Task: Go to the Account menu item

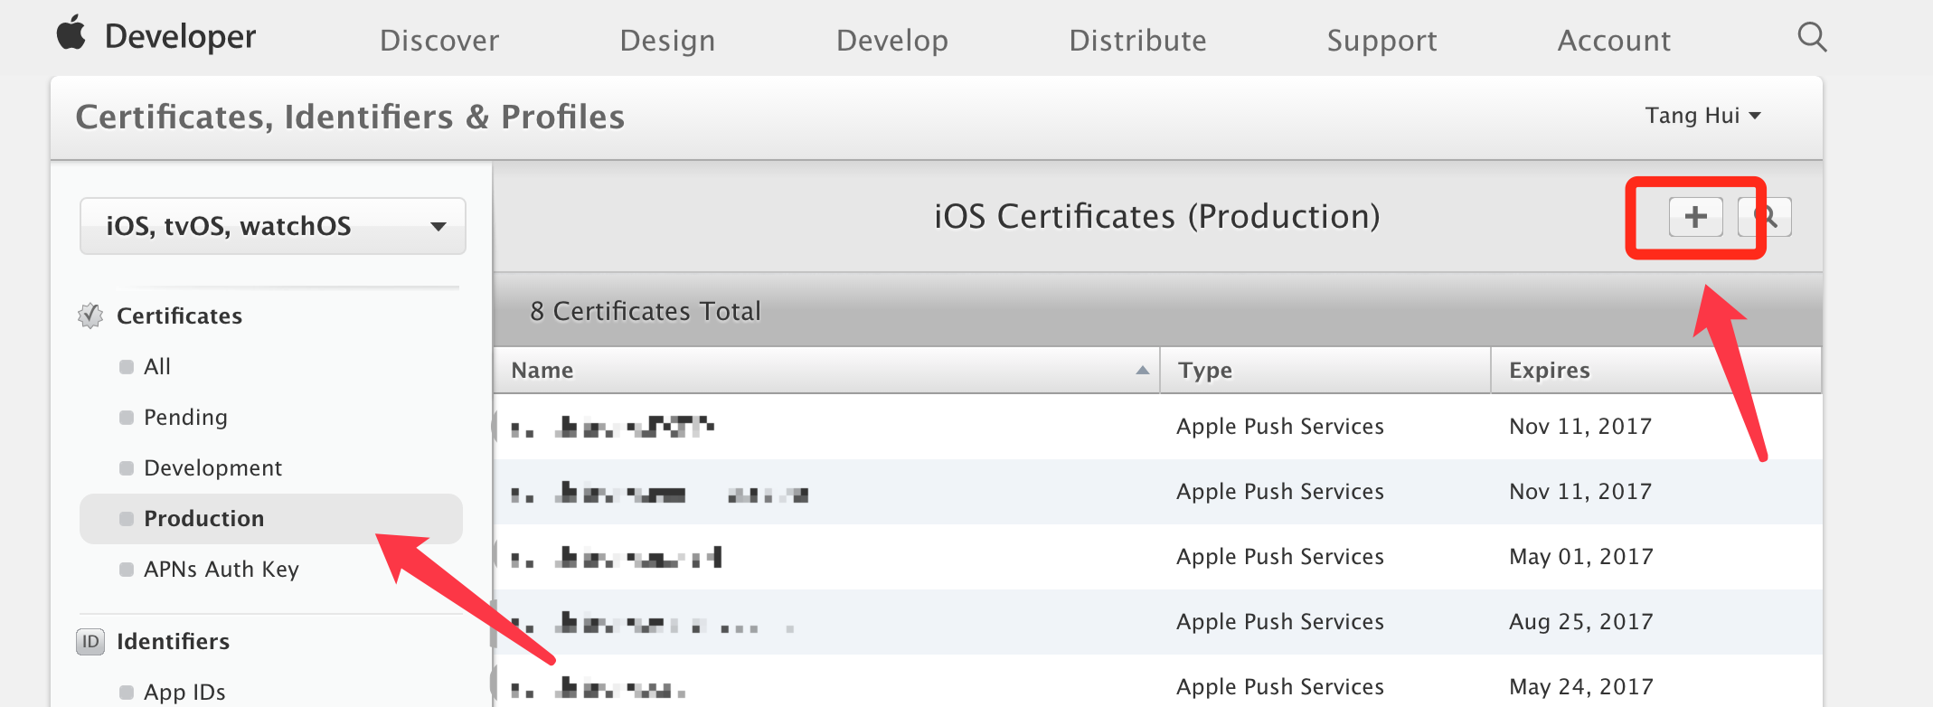Action: [1614, 41]
